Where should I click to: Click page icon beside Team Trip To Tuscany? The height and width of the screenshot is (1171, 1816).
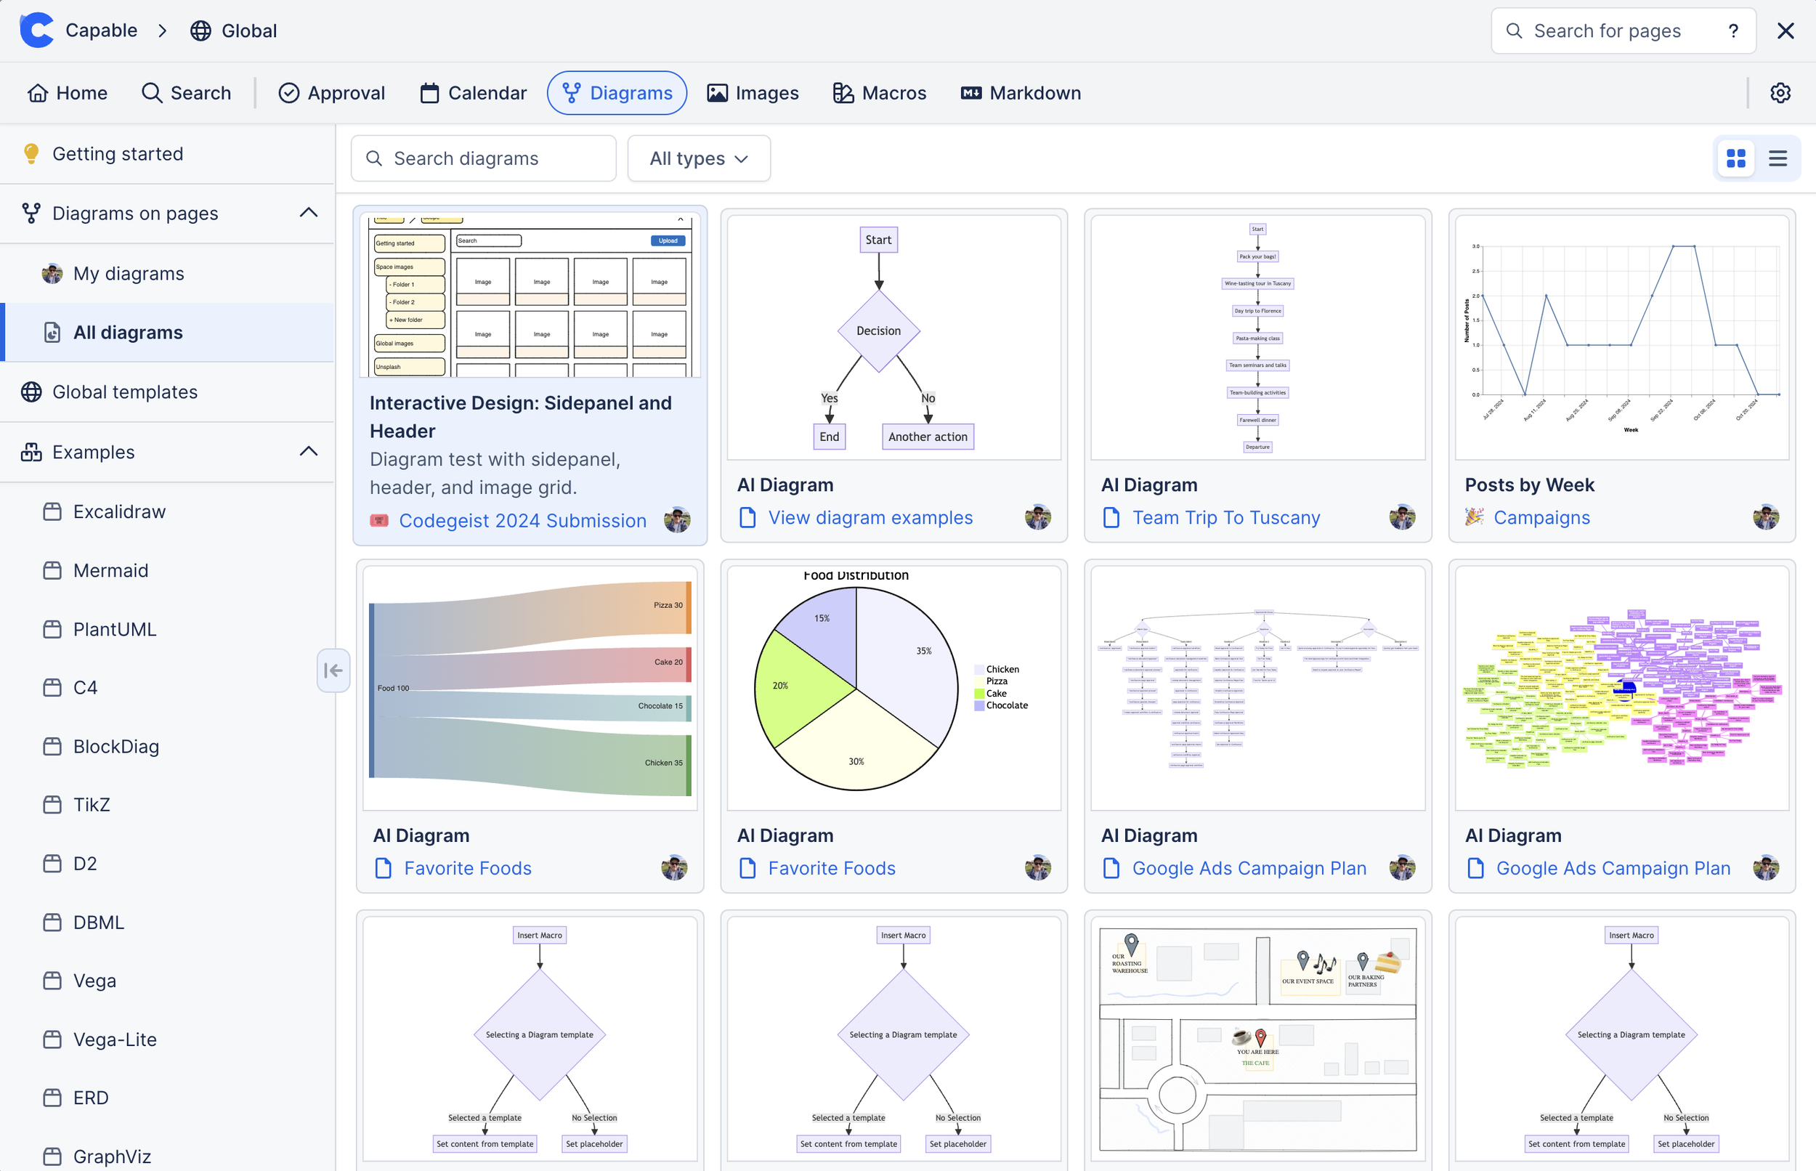pos(1111,517)
